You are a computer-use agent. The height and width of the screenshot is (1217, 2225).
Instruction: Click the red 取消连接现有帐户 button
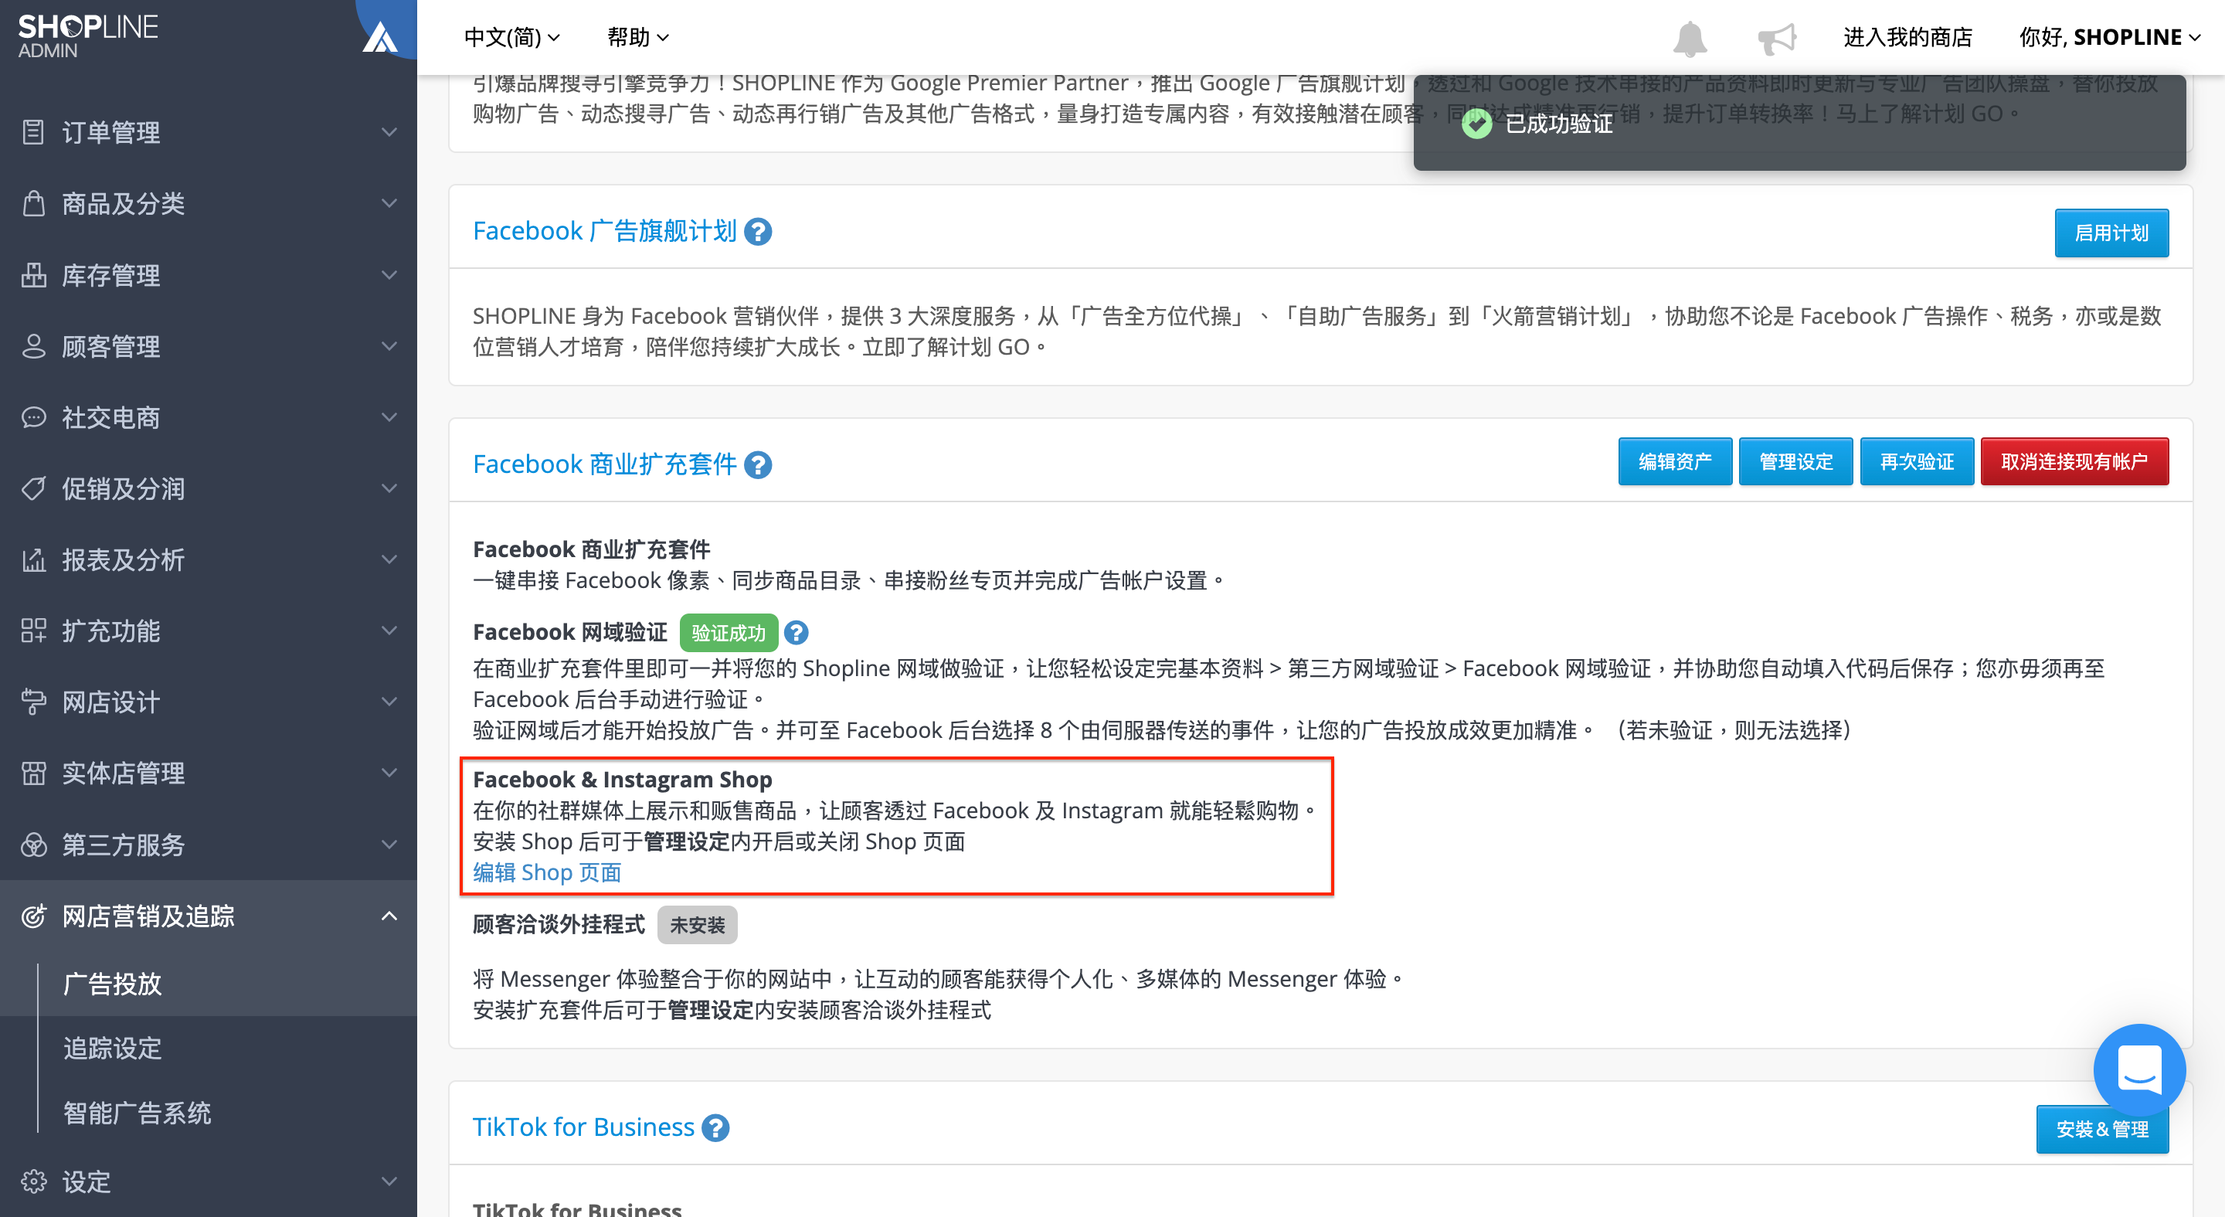[x=2074, y=461]
